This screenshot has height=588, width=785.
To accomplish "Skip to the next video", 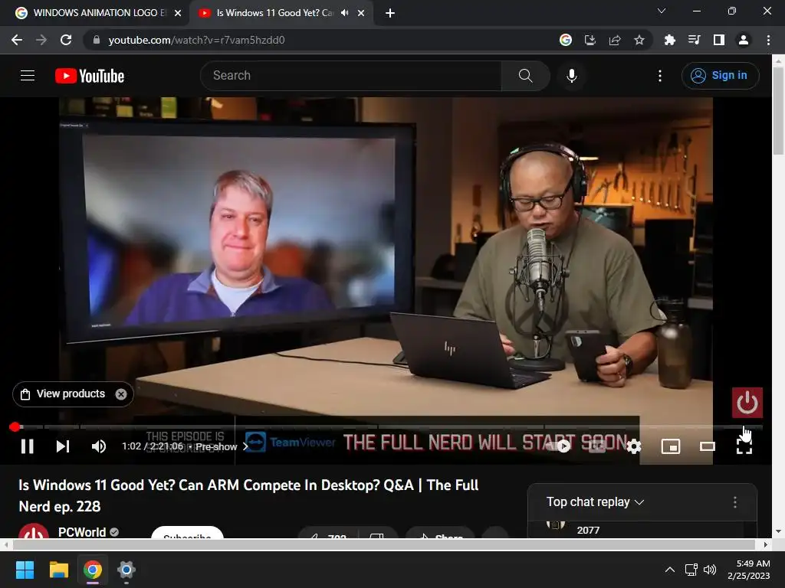I will pos(63,446).
